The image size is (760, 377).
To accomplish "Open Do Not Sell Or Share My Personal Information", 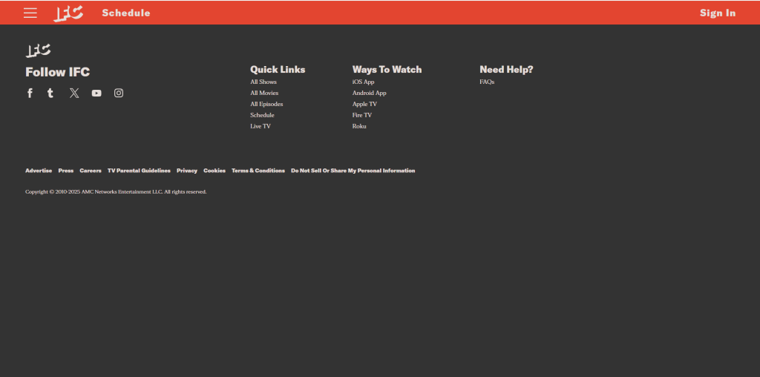I will point(353,171).
